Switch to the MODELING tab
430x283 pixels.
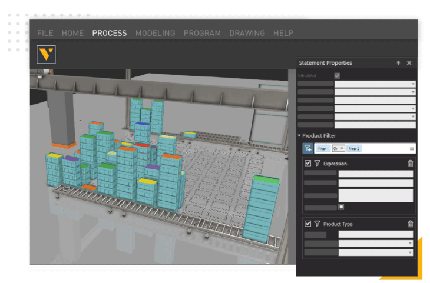point(155,33)
